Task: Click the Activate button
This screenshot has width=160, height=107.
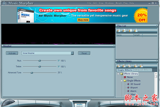Action: tap(12, 53)
